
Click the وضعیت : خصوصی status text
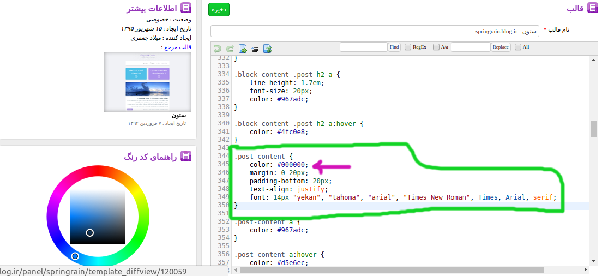coord(168,20)
